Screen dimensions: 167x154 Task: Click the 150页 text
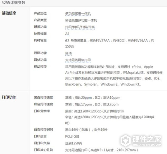point(69,46)
